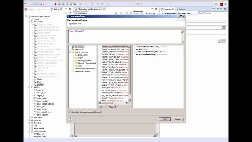Choose getParameterValues() method
This screenshot has height=142, width=252.
(152, 54)
